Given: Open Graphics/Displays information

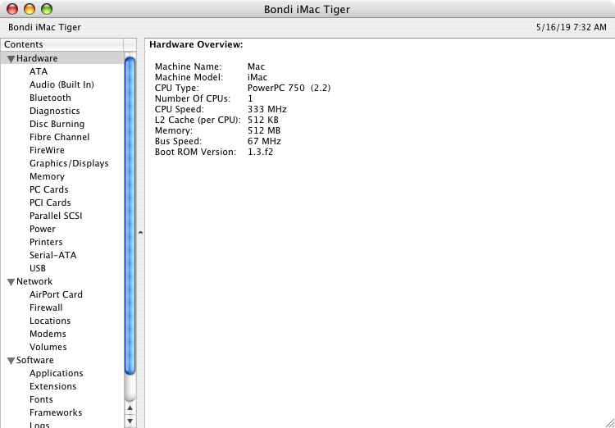Looking at the screenshot, I should [x=69, y=163].
